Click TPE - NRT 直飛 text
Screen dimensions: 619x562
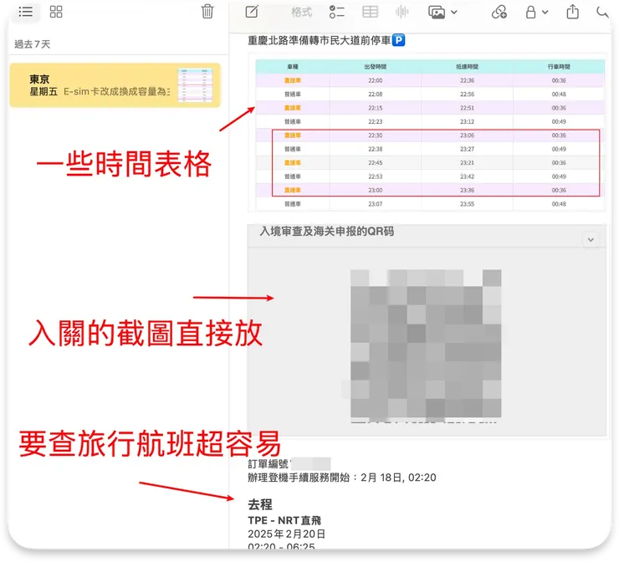pos(284,520)
